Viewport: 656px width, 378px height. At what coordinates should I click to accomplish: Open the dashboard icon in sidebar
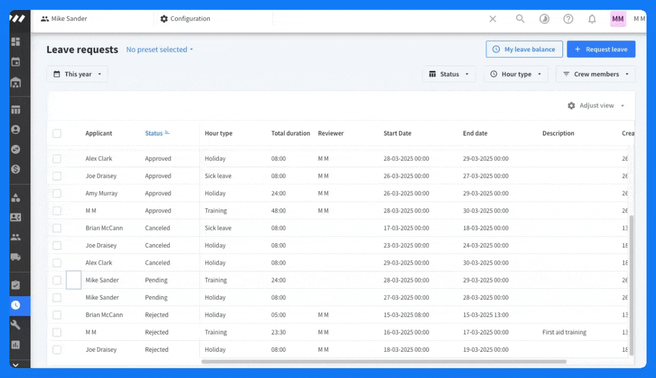(16, 41)
